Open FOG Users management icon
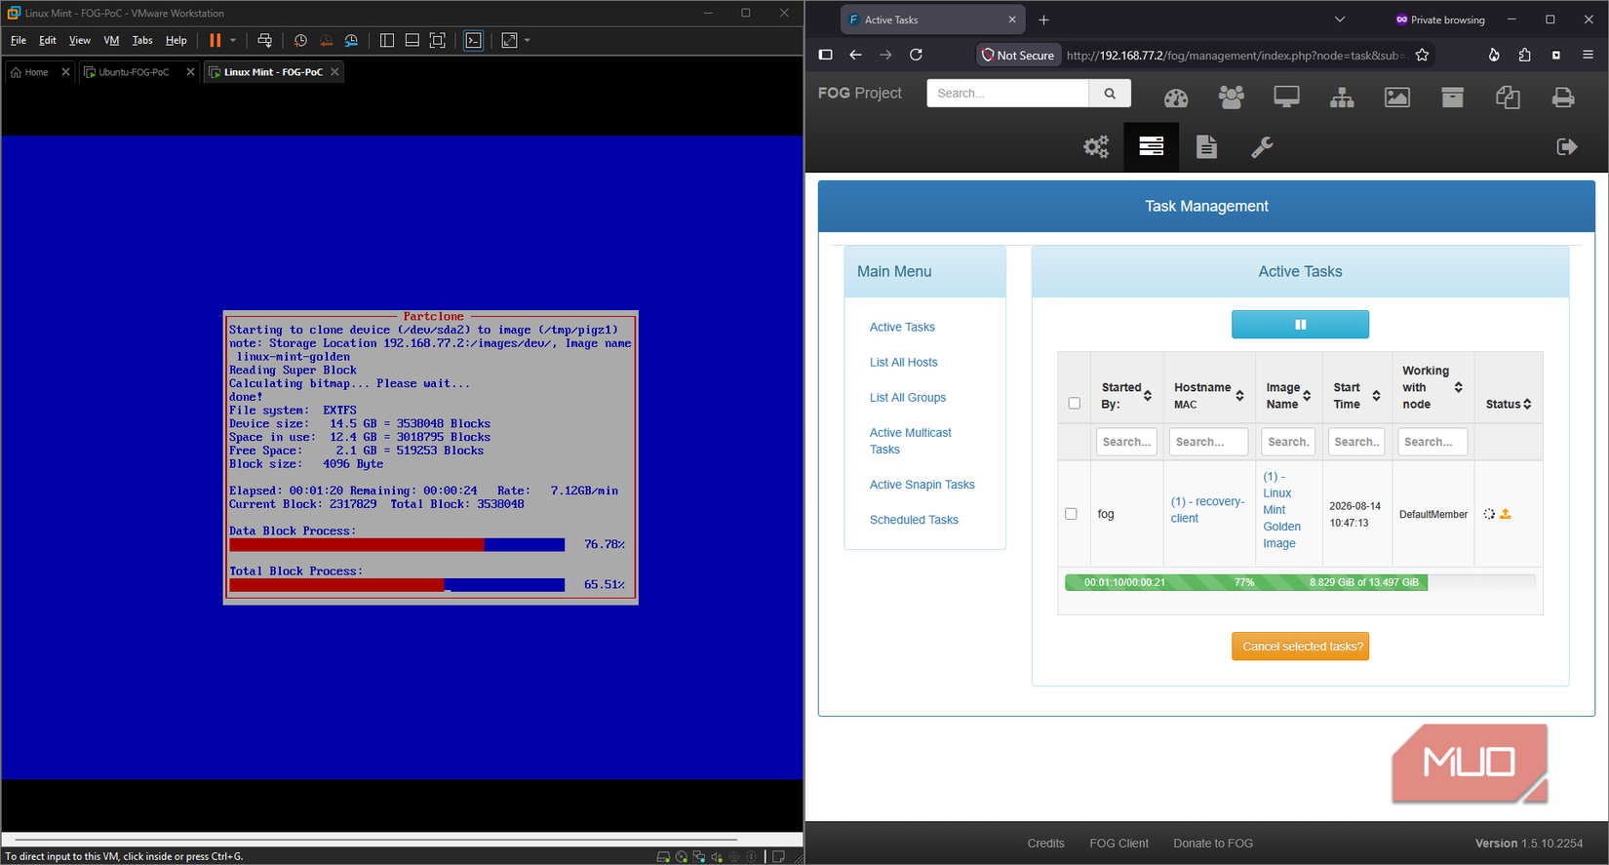 click(x=1232, y=97)
